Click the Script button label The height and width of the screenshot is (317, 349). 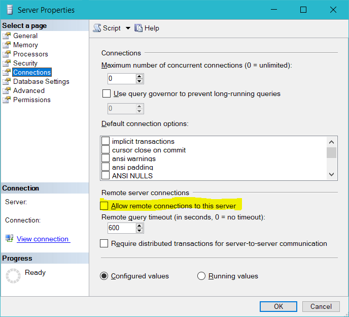pos(112,28)
